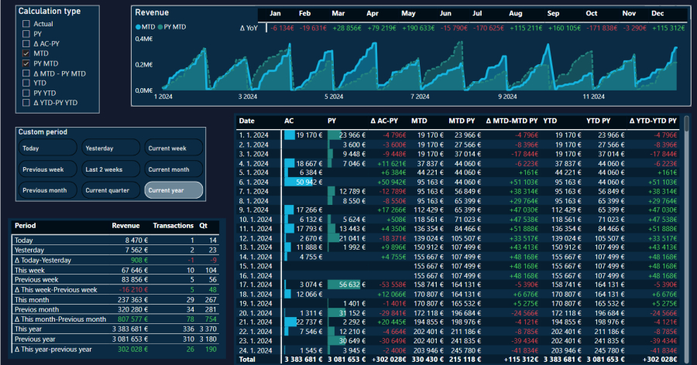Sort table by Δ YTD-YTD PY header
Screen dimensions: 697x365
tap(653, 121)
